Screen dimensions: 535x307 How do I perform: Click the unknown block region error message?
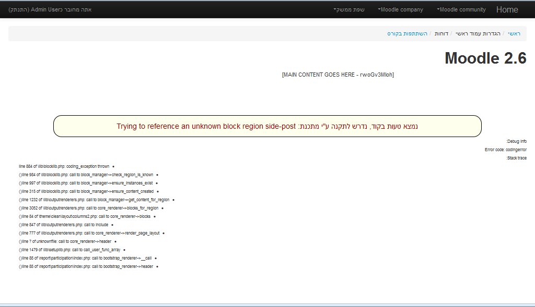pyautogui.click(x=267, y=126)
